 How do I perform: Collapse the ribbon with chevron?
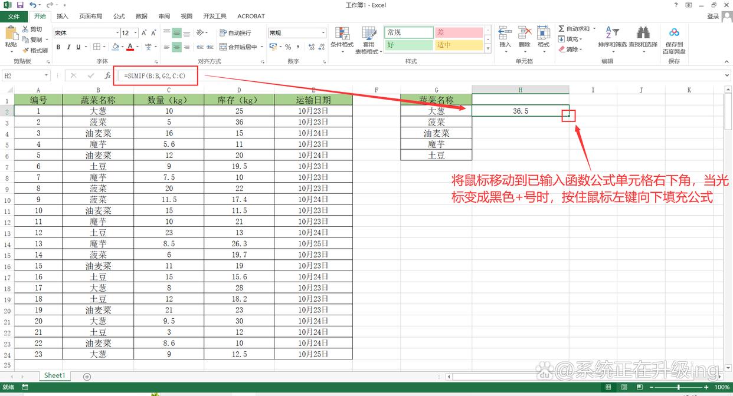(727, 61)
